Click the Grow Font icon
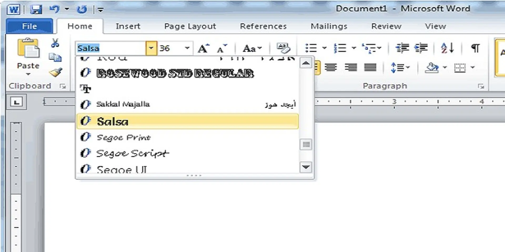The image size is (505, 252). point(203,48)
